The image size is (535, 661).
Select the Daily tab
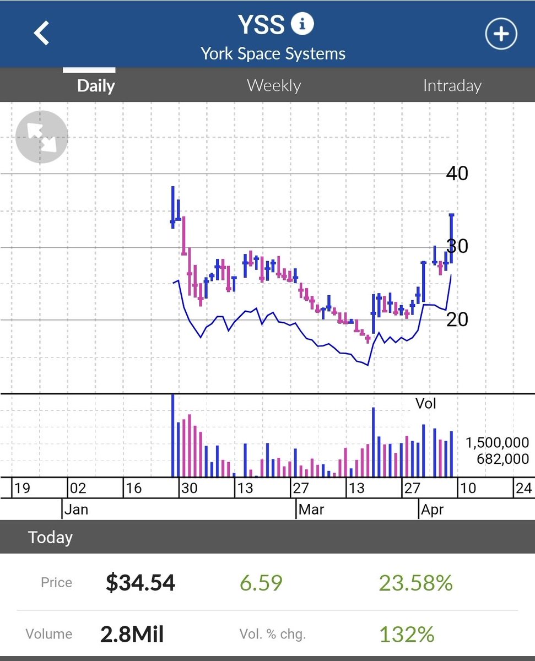point(96,86)
